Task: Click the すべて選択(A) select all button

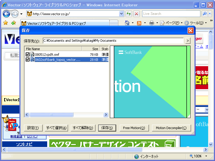Action: [x=56, y=128]
